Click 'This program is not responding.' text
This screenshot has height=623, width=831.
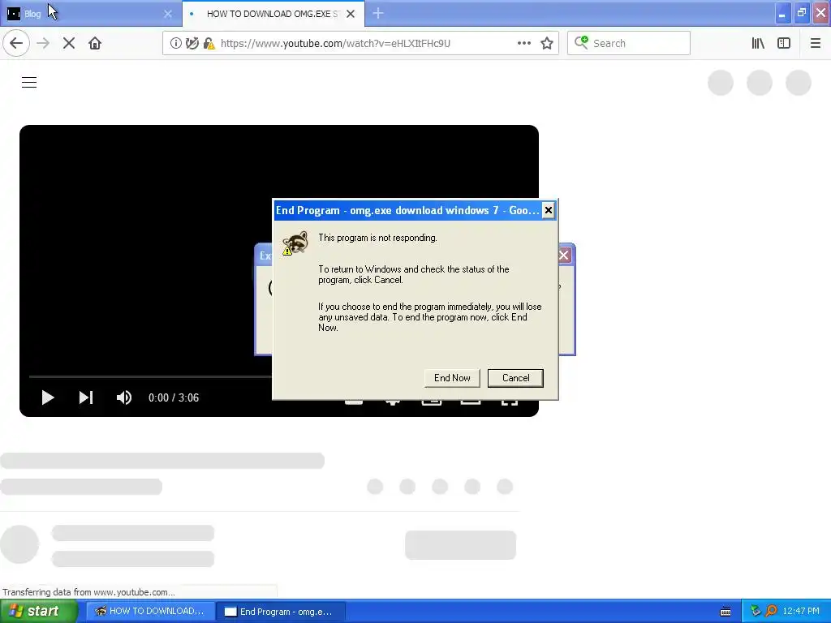coord(378,238)
